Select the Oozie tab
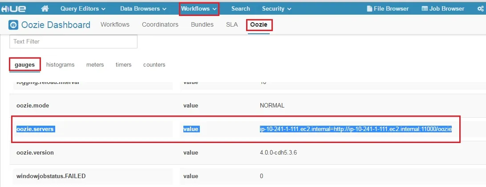Image resolution: width=486 pixels, height=187 pixels. coord(259,24)
